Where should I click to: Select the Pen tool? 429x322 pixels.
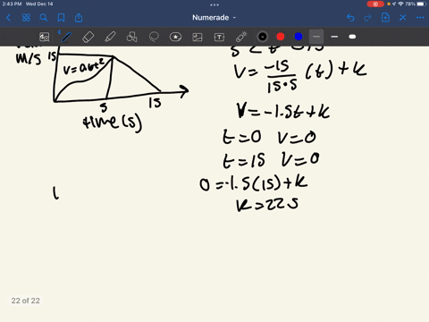coord(66,37)
